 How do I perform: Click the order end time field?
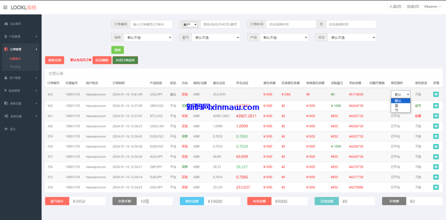pos(351,24)
